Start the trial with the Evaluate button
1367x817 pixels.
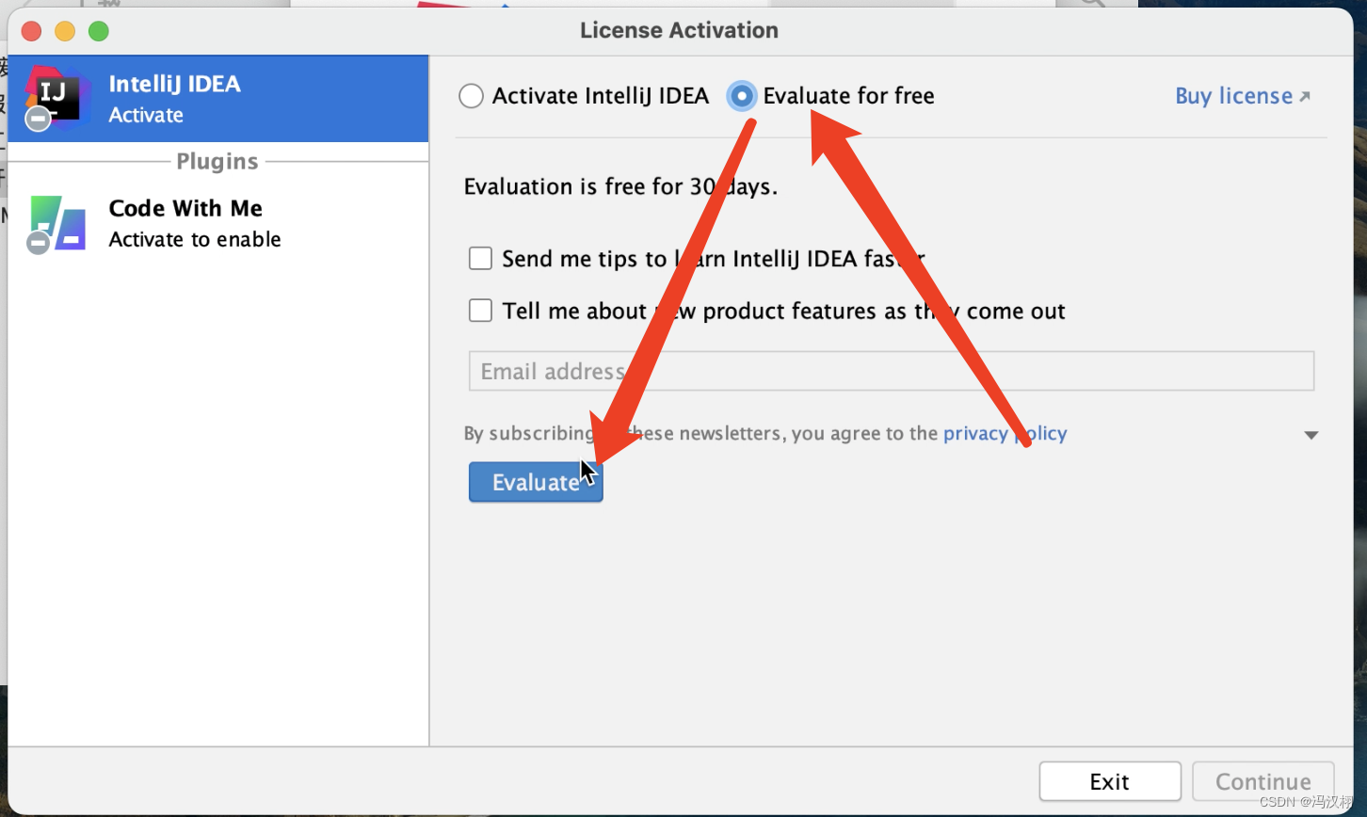click(536, 482)
